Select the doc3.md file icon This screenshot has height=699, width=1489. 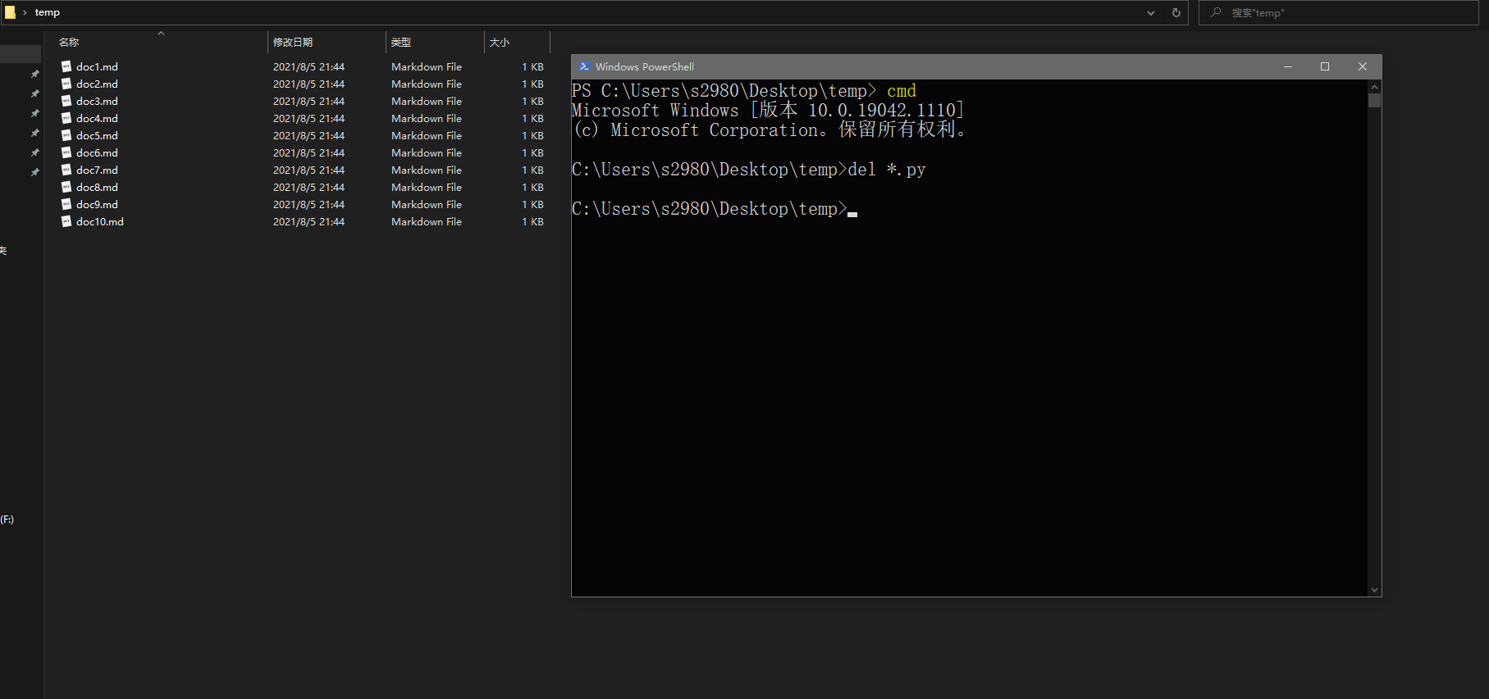[x=66, y=101]
